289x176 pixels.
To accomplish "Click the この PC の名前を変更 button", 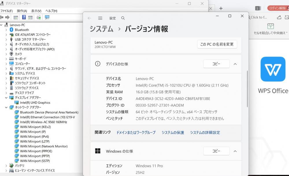I will coord(217,44).
